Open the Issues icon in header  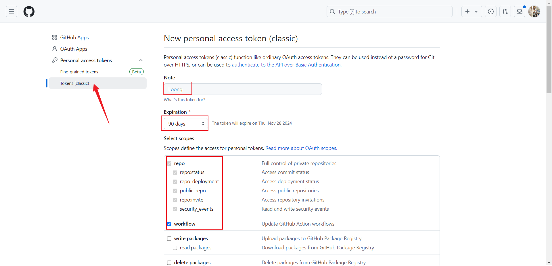point(491,11)
